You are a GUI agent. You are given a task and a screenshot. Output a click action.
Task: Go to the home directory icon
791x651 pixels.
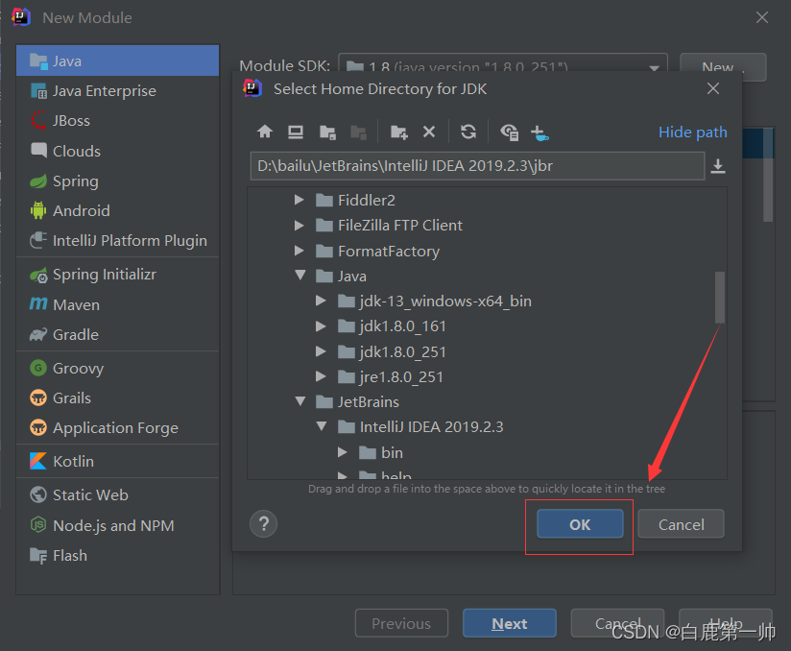pos(265,133)
